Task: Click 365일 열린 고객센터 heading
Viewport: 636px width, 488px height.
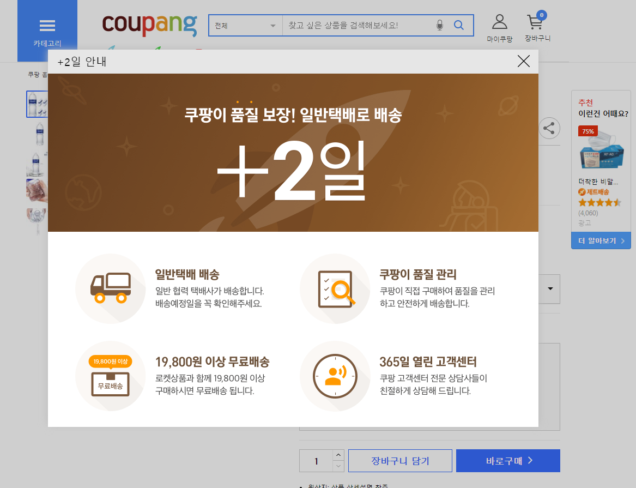Action: click(428, 362)
